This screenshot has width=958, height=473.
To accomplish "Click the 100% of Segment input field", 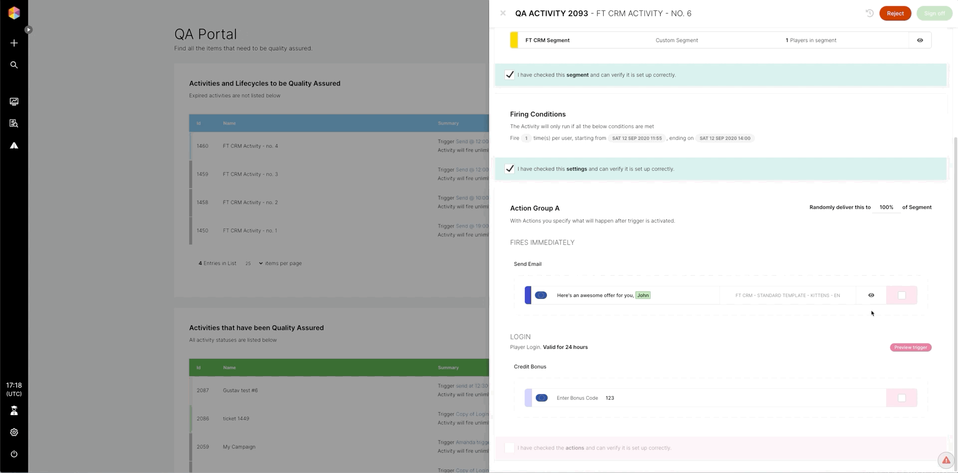I will pos(886,208).
